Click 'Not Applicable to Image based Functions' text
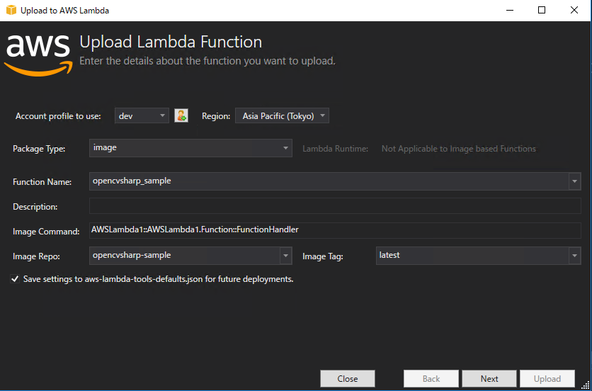 tap(458, 149)
